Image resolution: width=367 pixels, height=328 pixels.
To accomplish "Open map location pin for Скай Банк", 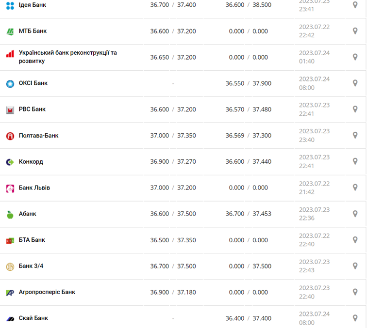I will coord(355,318).
